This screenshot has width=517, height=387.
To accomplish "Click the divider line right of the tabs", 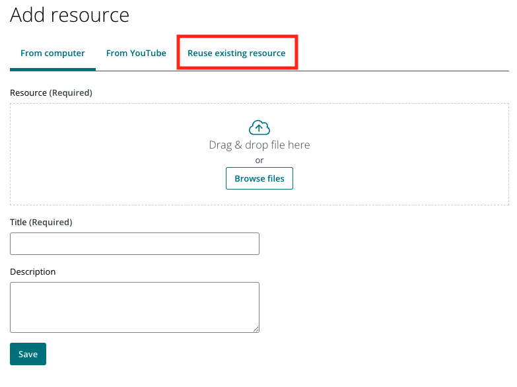I will coord(403,70).
